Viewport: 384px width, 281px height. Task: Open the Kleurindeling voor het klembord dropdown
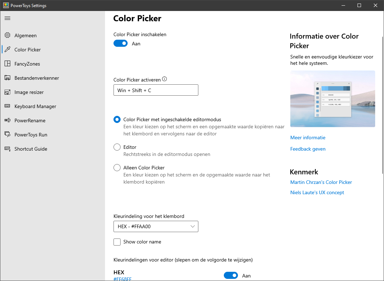click(x=156, y=226)
